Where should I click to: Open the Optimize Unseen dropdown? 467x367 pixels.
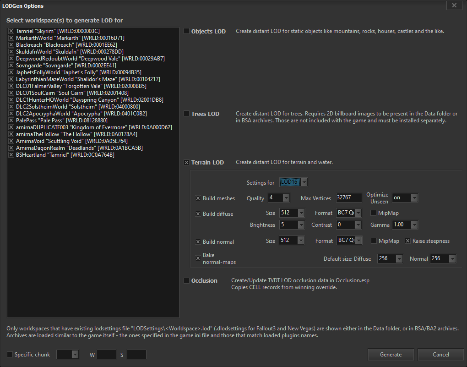pos(405,197)
